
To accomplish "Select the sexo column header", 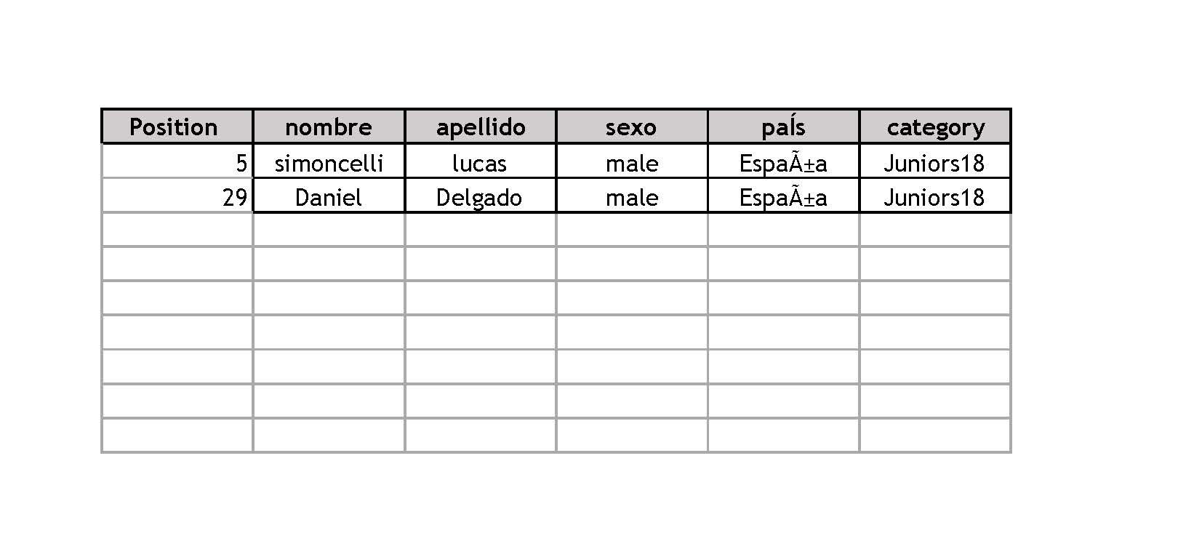I will pyautogui.click(x=632, y=127).
